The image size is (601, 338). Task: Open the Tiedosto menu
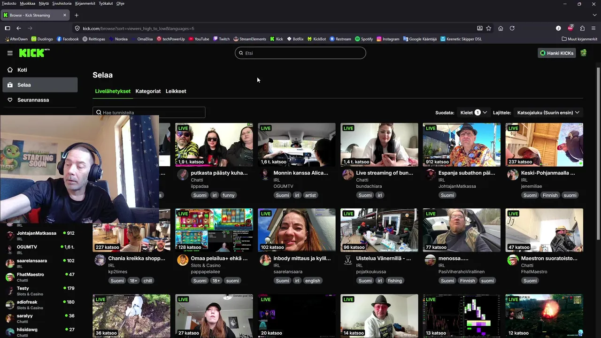pos(9,3)
